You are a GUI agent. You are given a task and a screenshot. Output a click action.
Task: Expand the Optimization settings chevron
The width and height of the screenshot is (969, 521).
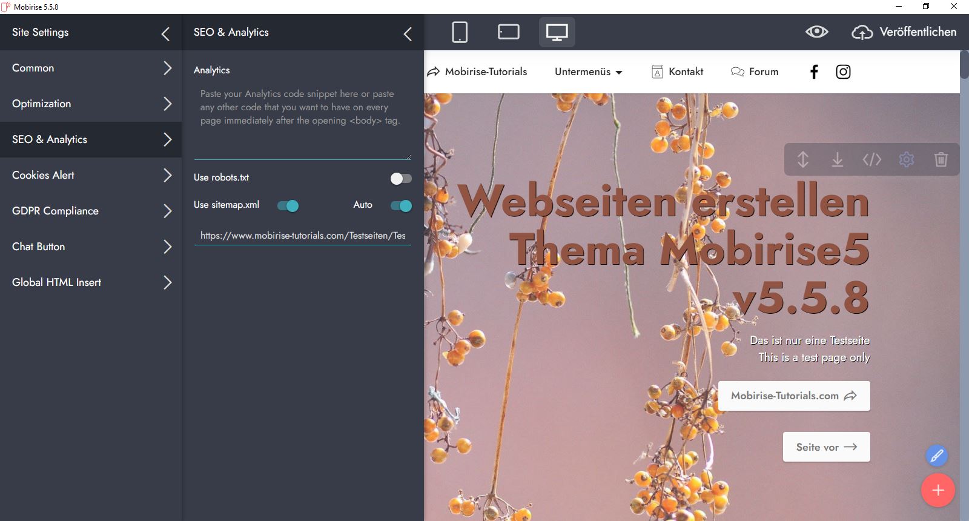click(x=168, y=104)
